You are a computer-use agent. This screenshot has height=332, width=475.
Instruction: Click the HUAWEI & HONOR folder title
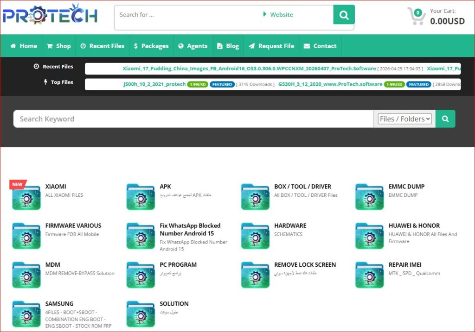coord(414,226)
